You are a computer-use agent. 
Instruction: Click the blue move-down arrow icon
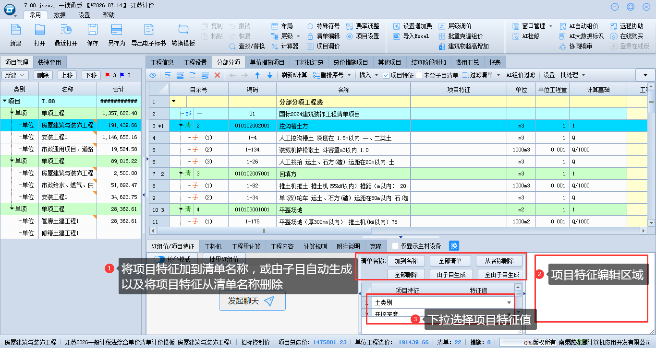click(270, 75)
